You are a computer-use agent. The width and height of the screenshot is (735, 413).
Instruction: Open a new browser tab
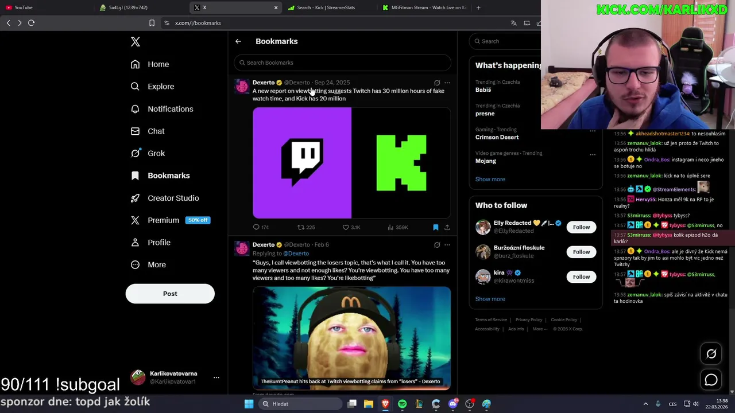click(478, 7)
